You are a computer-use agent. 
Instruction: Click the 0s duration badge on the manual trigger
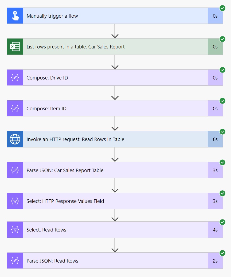(x=215, y=16)
